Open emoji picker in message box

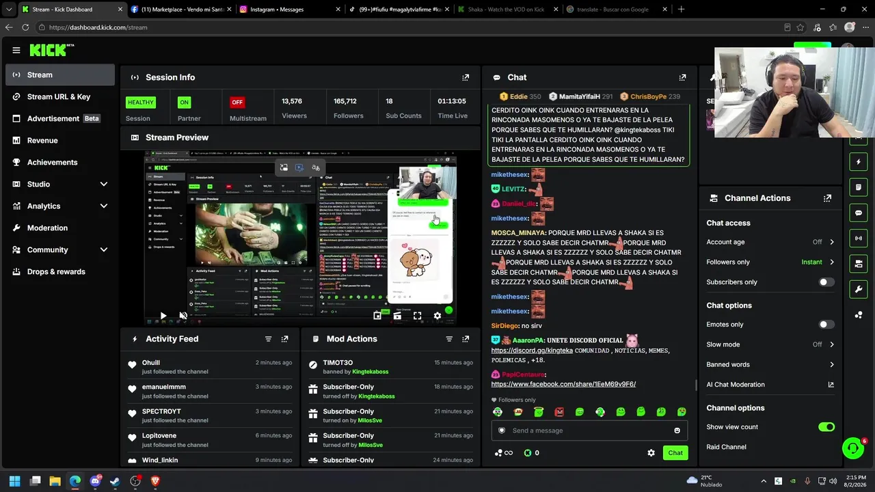(x=677, y=430)
